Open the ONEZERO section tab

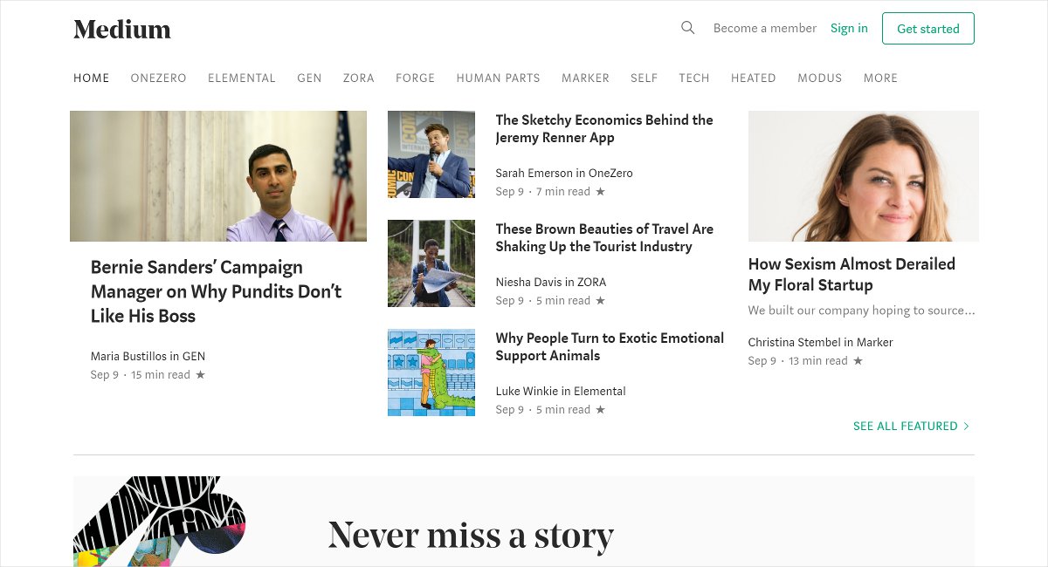[x=158, y=79]
